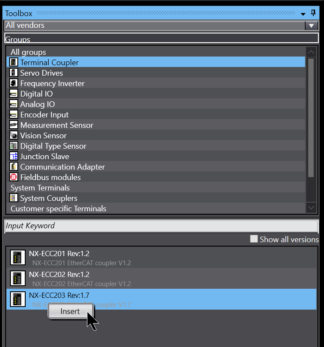Select Junction Slave group

point(156,156)
